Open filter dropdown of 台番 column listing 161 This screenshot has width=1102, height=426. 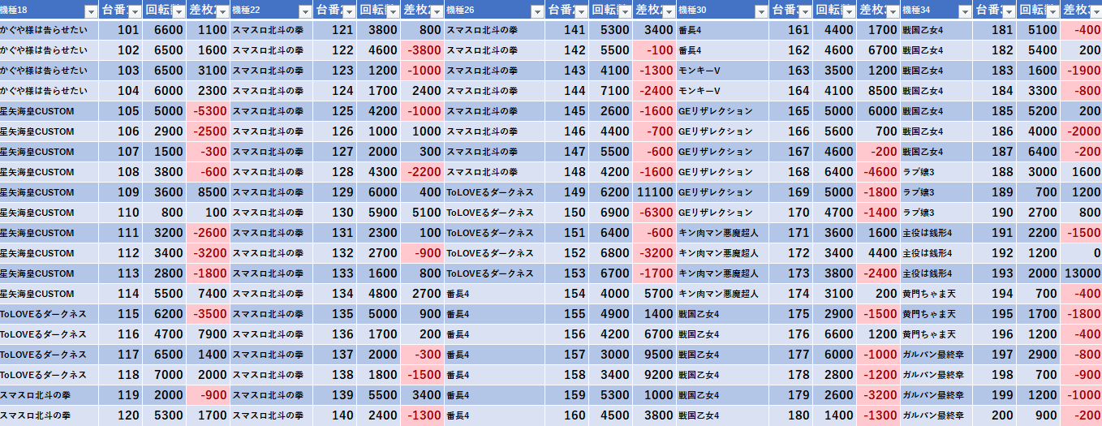coord(803,11)
